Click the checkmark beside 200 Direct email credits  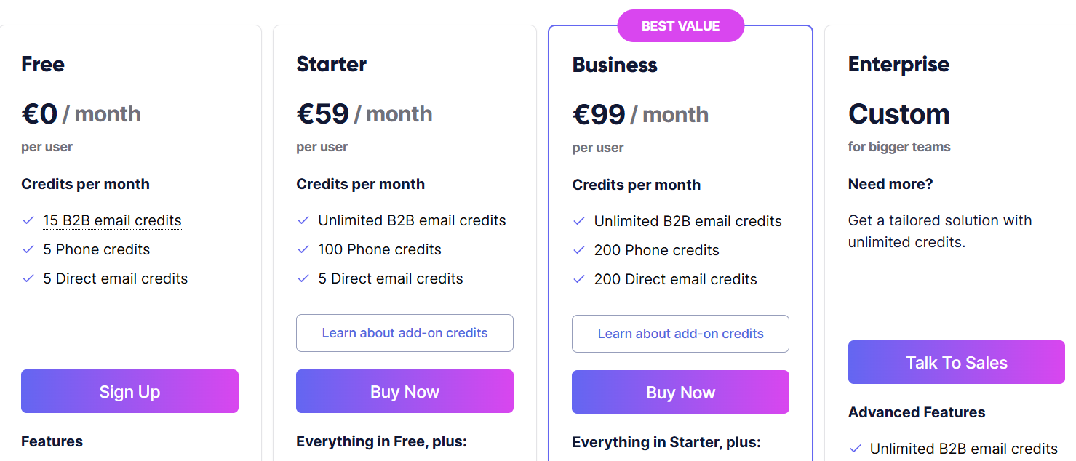(579, 278)
